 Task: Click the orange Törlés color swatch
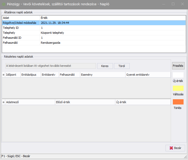tap(178, 102)
